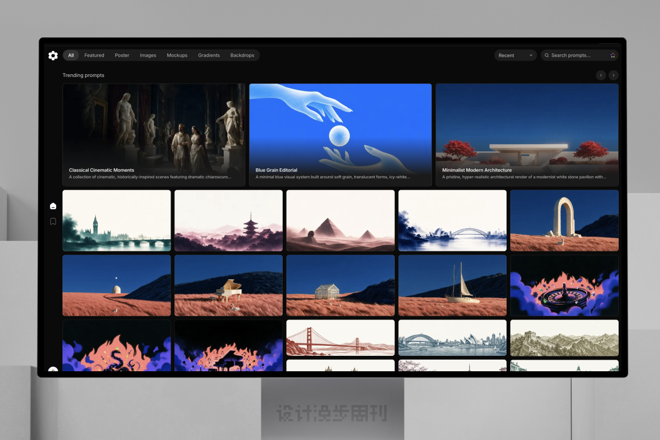Select the pyramids and sphinx thumbnail

tap(340, 221)
